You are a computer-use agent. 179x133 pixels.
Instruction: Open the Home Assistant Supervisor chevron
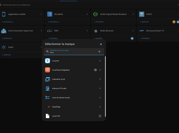[x=41, y=31]
